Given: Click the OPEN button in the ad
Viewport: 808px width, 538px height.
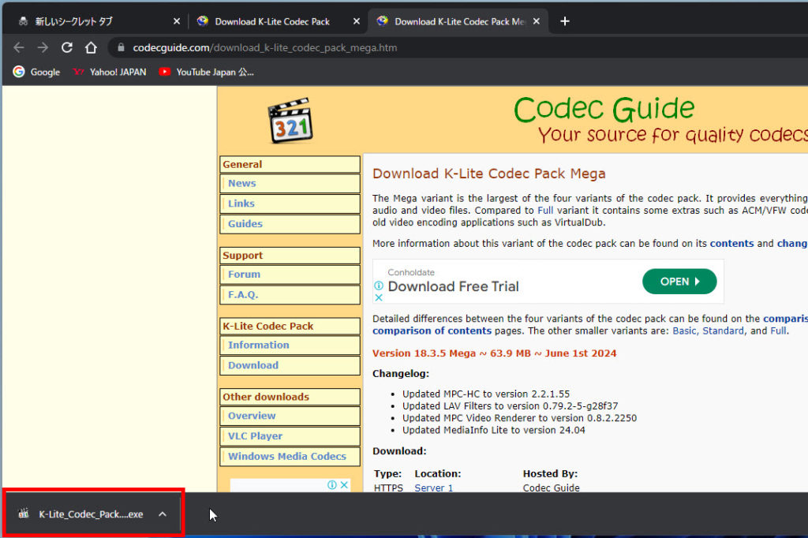Looking at the screenshot, I should coord(679,282).
